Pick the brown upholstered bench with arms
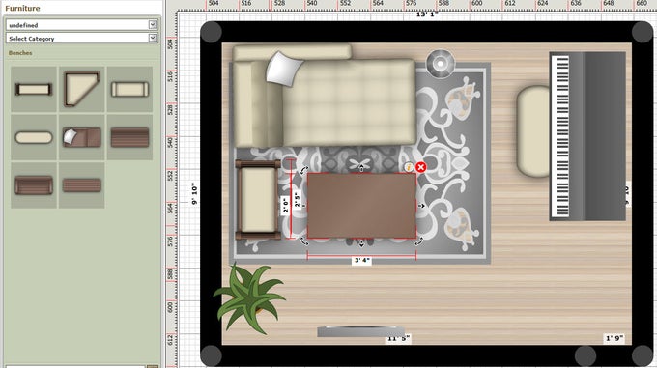 click(x=34, y=185)
